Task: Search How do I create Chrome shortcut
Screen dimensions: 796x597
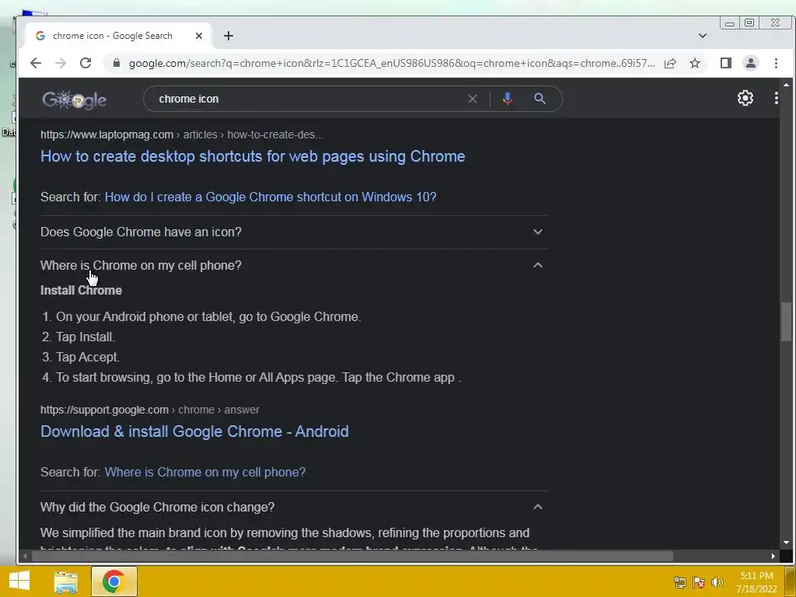Action: click(x=271, y=197)
